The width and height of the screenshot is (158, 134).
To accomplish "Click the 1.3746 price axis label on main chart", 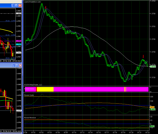I will 153,39.
